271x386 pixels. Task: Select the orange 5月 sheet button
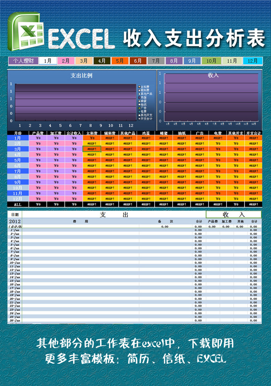tap(120, 61)
